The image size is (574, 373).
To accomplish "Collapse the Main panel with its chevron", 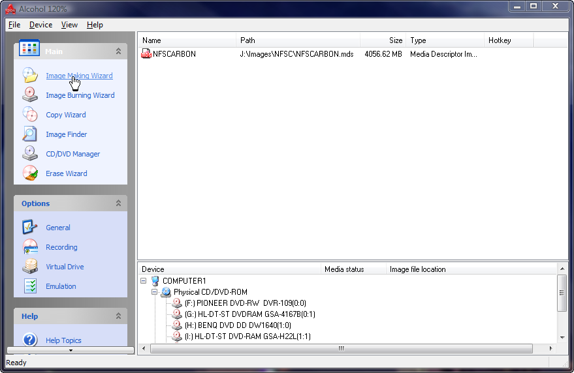I will pos(118,52).
